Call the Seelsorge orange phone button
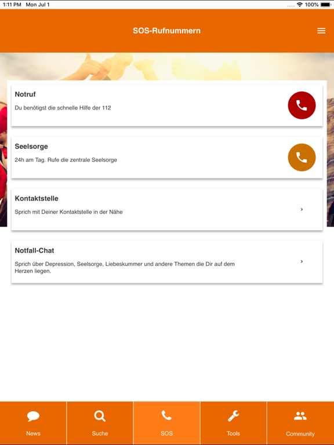The width and height of the screenshot is (334, 445). pos(302,158)
